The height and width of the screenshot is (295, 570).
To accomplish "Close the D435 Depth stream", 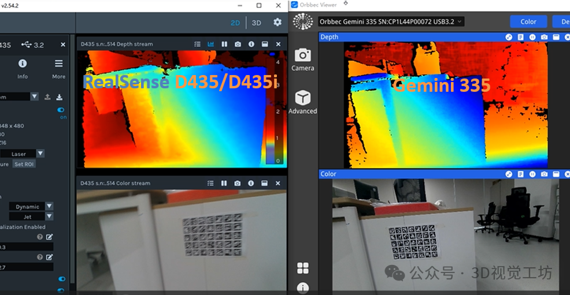I will pyautogui.click(x=278, y=44).
